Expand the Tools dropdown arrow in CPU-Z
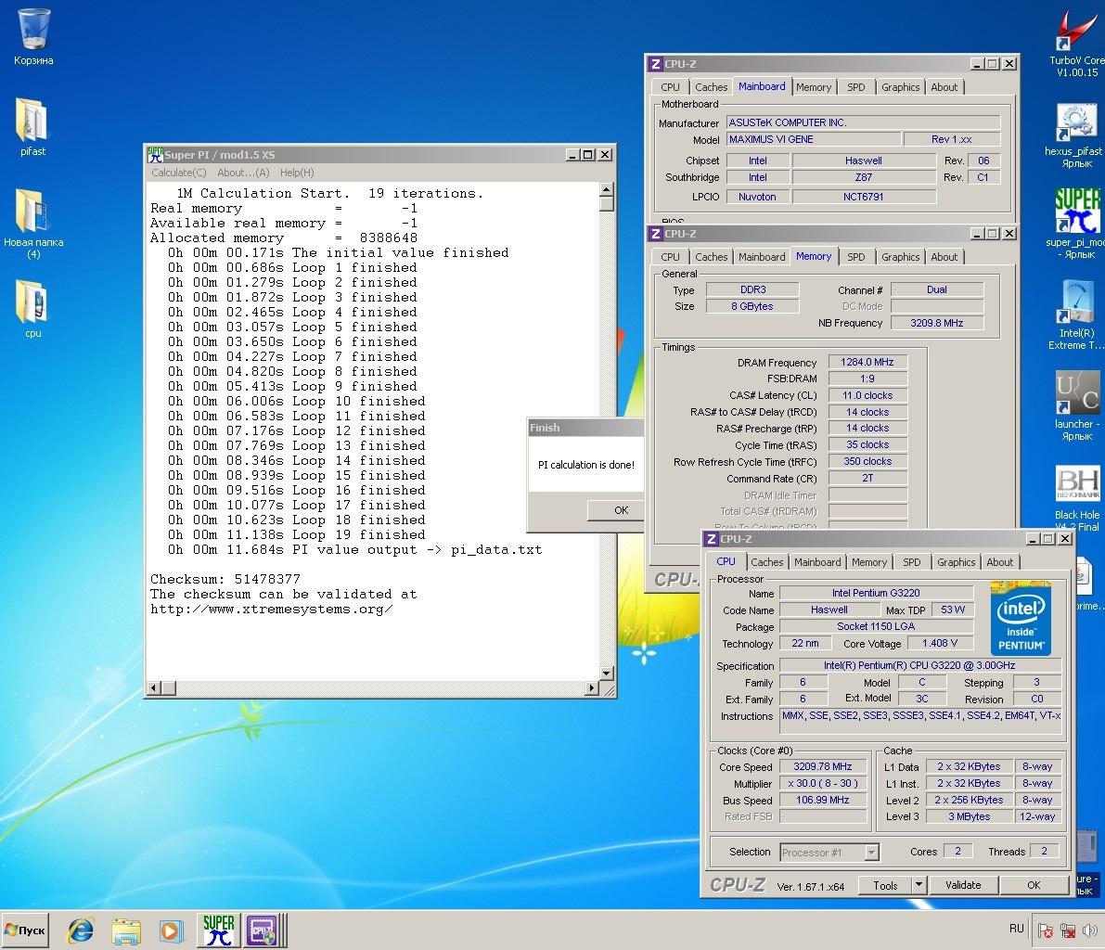The height and width of the screenshot is (950, 1105). (x=919, y=886)
